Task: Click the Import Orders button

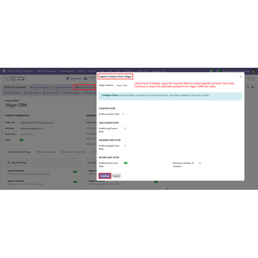Action: click(71, 93)
